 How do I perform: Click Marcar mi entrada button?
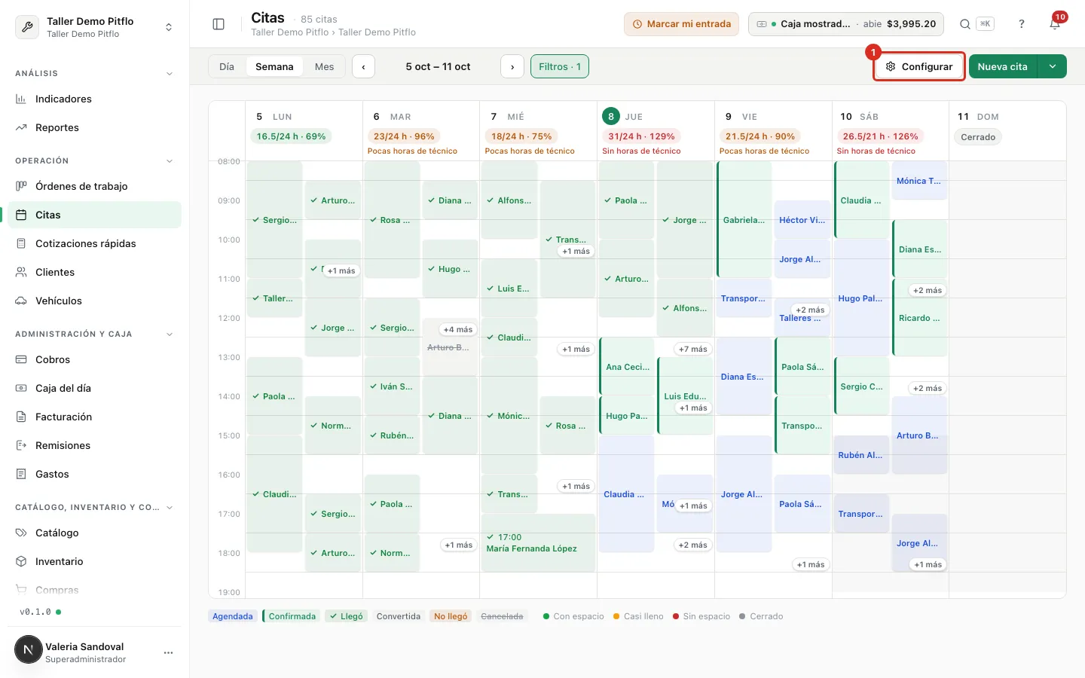tap(681, 24)
